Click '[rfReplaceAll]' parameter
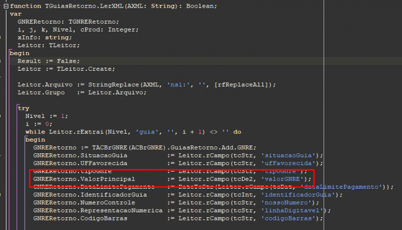This screenshot has width=402, height=230. click(x=242, y=85)
